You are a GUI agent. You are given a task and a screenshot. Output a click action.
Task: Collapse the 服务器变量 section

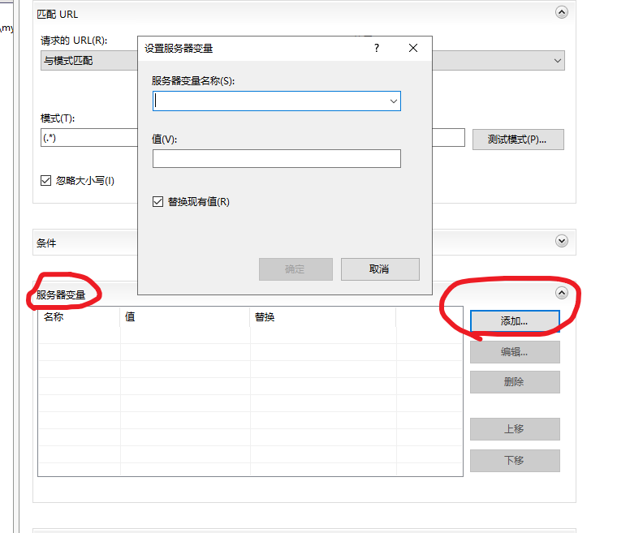[561, 293]
